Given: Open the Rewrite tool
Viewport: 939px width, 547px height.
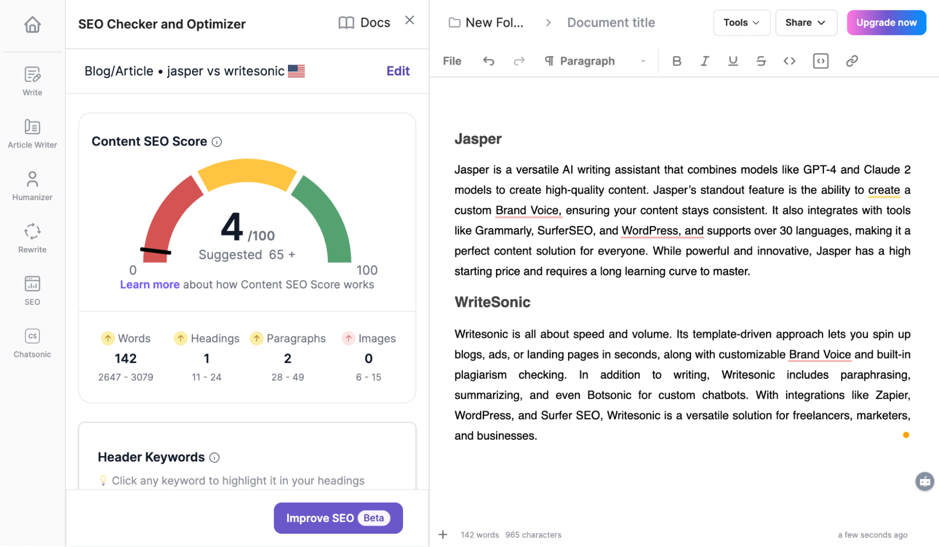Looking at the screenshot, I should tap(31, 237).
